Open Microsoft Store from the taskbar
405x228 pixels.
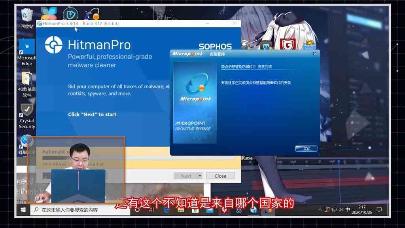[x=195, y=210]
